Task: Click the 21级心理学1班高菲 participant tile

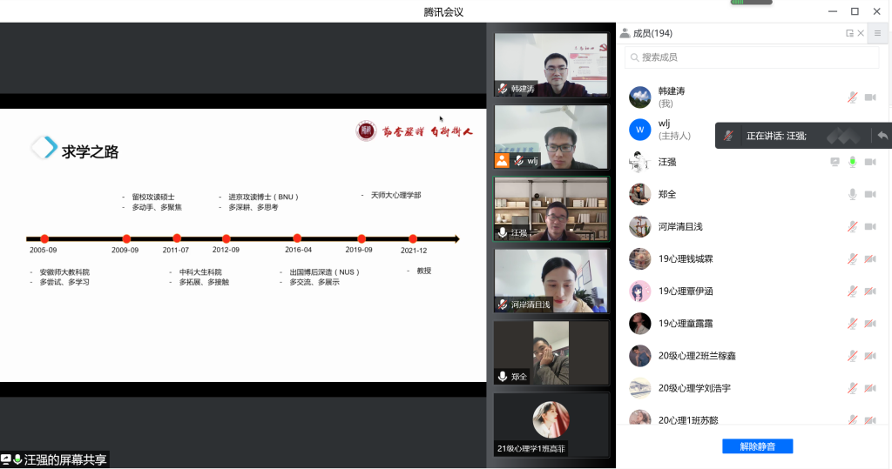Action: 551,425
